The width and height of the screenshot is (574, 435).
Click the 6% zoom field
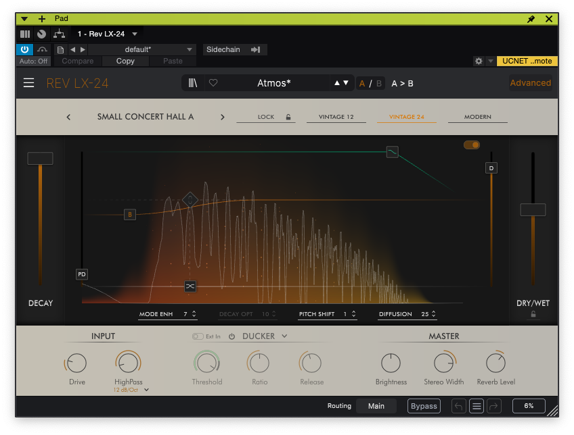point(529,406)
